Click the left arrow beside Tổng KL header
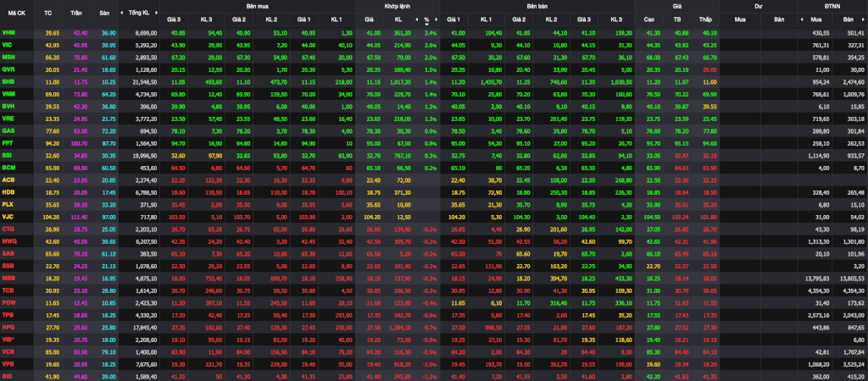Screen dimensions: 868x381 tap(124, 12)
